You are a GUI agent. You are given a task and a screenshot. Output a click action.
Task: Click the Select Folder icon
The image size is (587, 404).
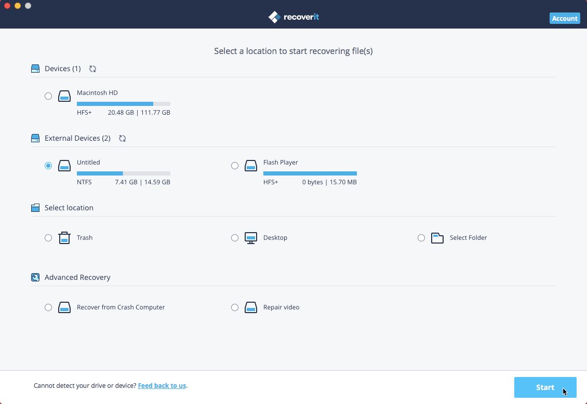(x=437, y=238)
